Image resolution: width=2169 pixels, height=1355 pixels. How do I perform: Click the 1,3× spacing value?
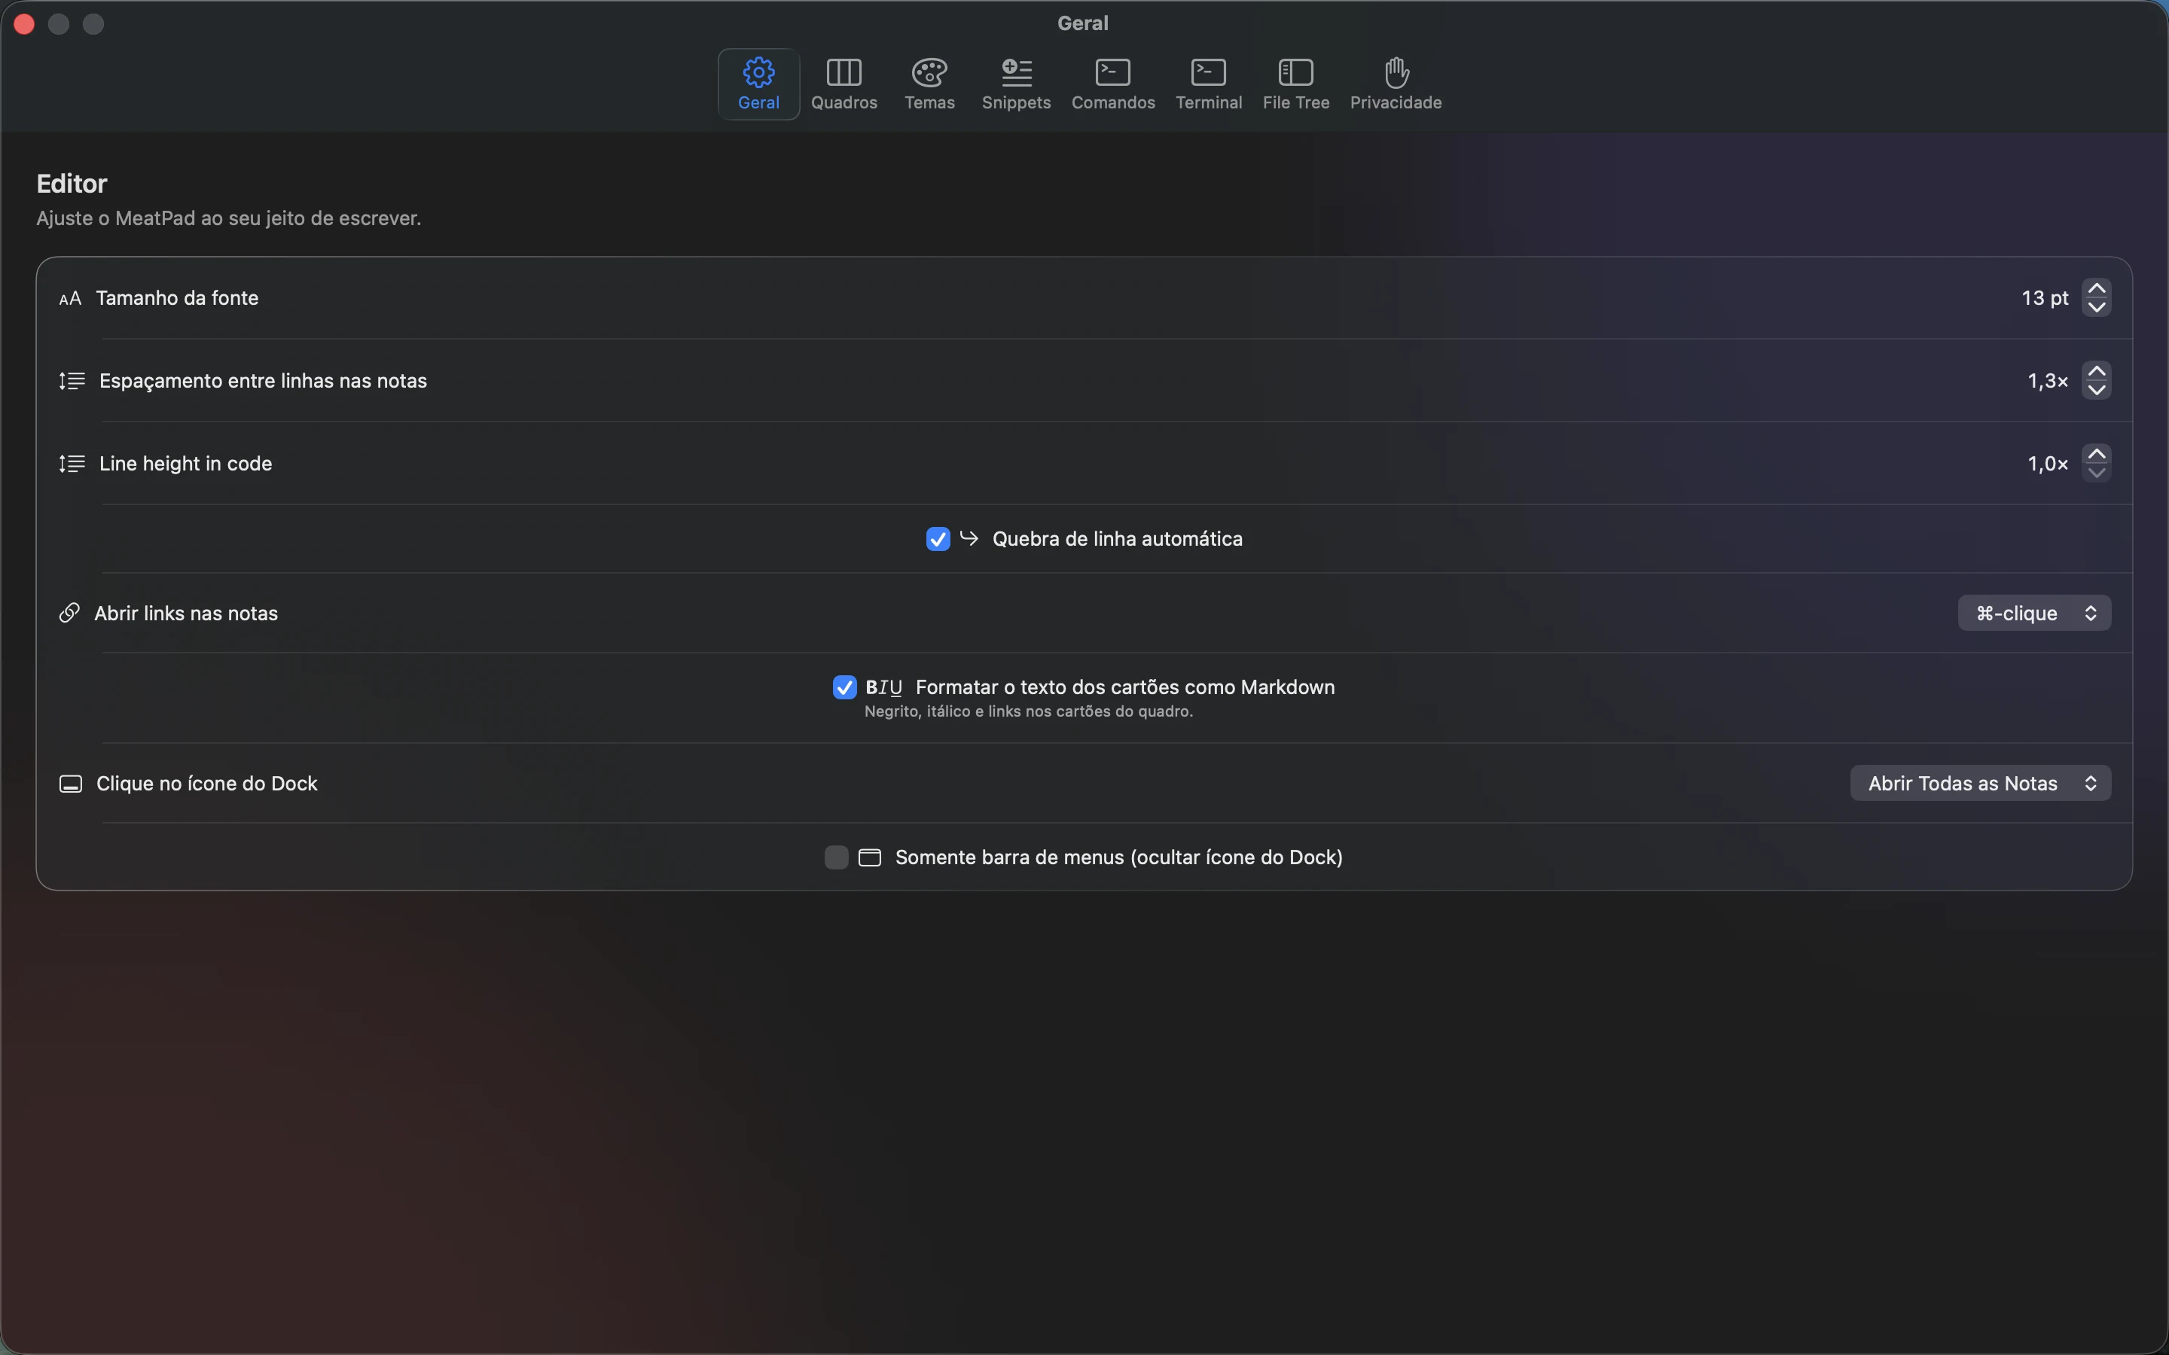(x=2048, y=381)
